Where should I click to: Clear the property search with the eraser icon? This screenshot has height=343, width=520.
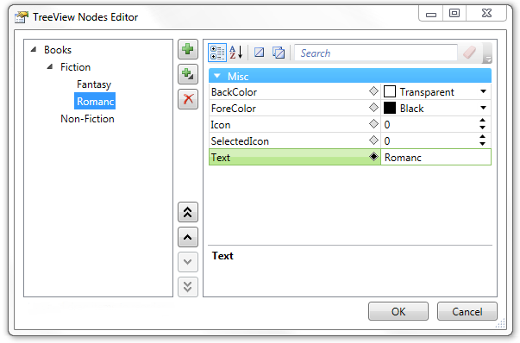(x=469, y=53)
